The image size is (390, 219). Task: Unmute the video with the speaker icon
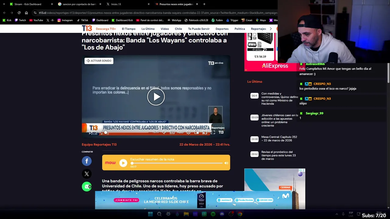click(x=164, y=132)
